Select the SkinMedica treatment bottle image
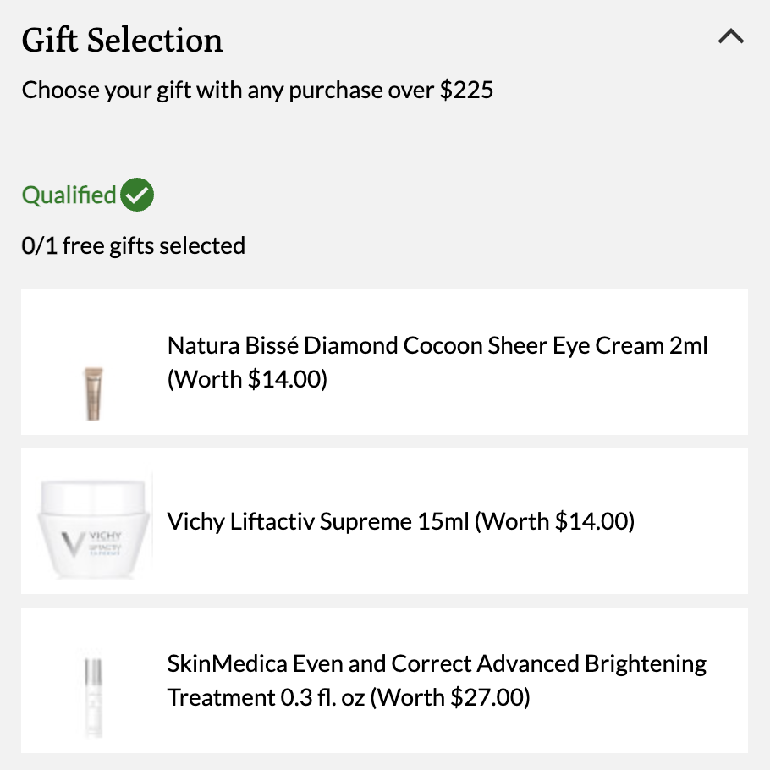This screenshot has height=770, width=770. click(93, 696)
